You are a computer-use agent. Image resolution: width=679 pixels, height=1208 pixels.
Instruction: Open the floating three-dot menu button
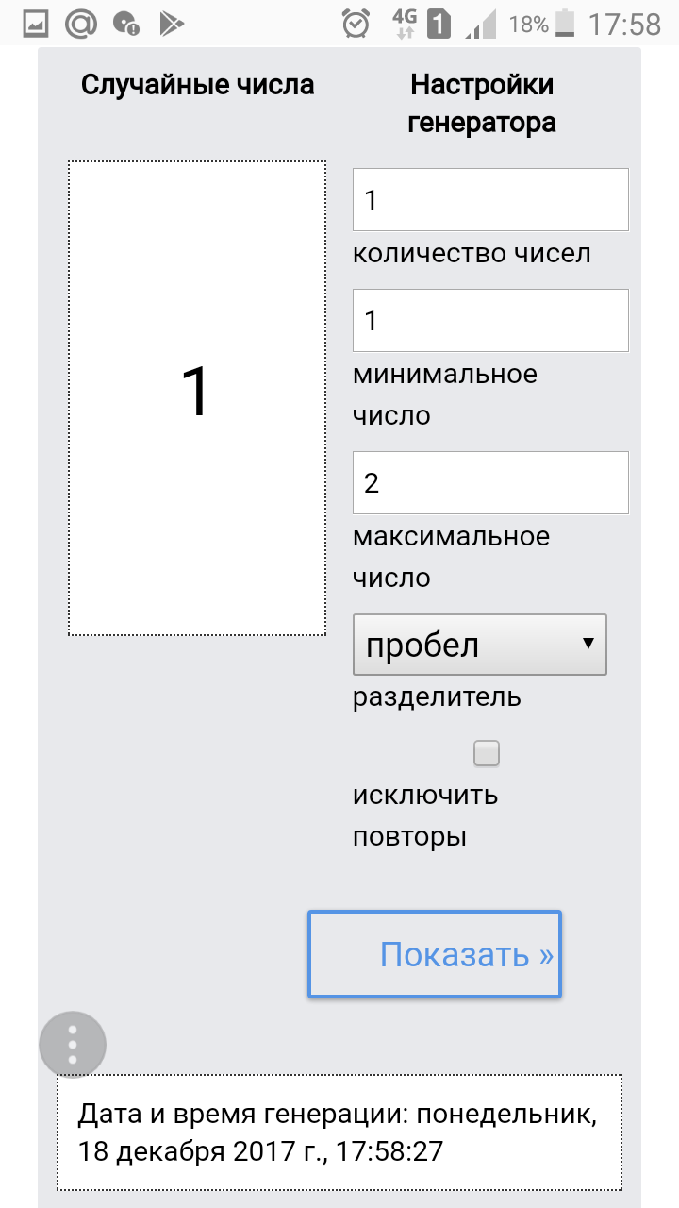point(73,1045)
